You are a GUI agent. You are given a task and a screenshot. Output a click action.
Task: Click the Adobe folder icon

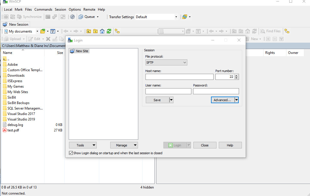[5, 65]
